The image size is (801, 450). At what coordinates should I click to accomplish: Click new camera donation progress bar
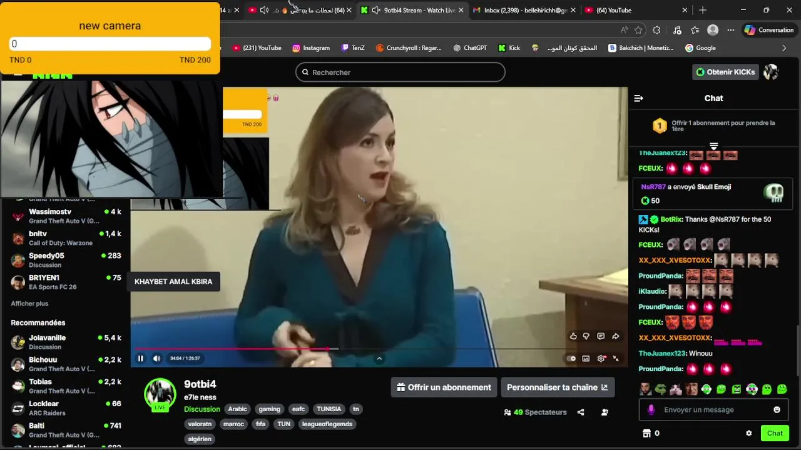(x=110, y=44)
